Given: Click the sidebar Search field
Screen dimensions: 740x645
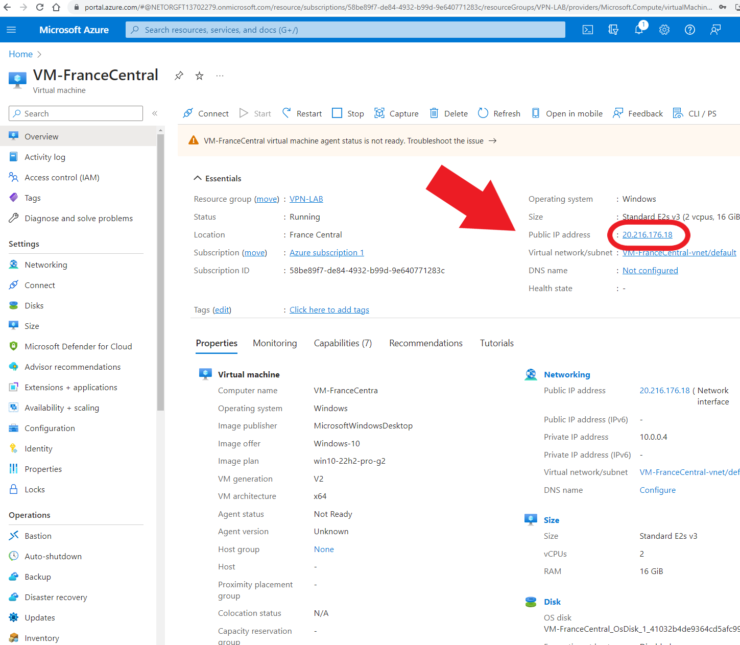Looking at the screenshot, I should pos(76,113).
